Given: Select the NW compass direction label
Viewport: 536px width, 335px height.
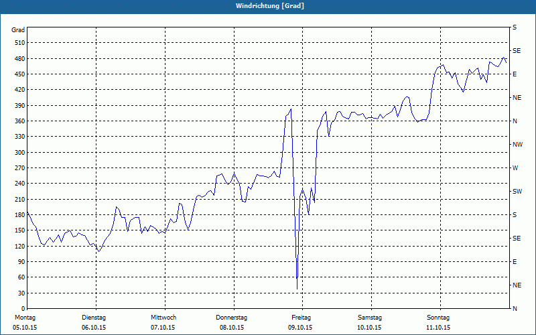Looking at the screenshot, I should click(x=517, y=145).
